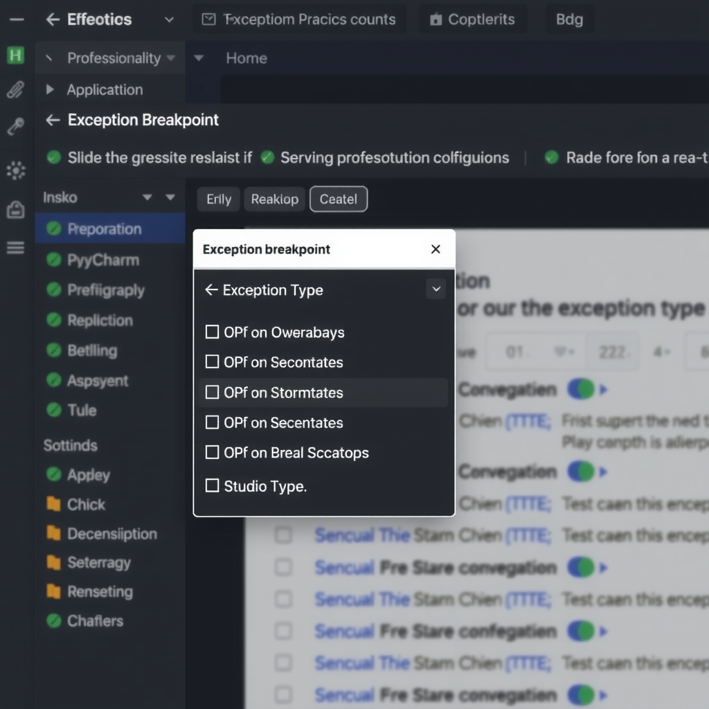
Task: Switch to the Reakiop tab
Action: [274, 199]
